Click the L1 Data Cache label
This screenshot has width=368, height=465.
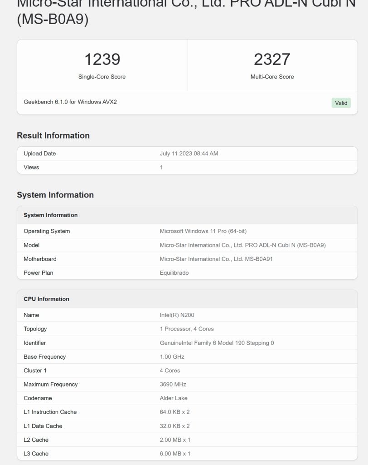43,426
